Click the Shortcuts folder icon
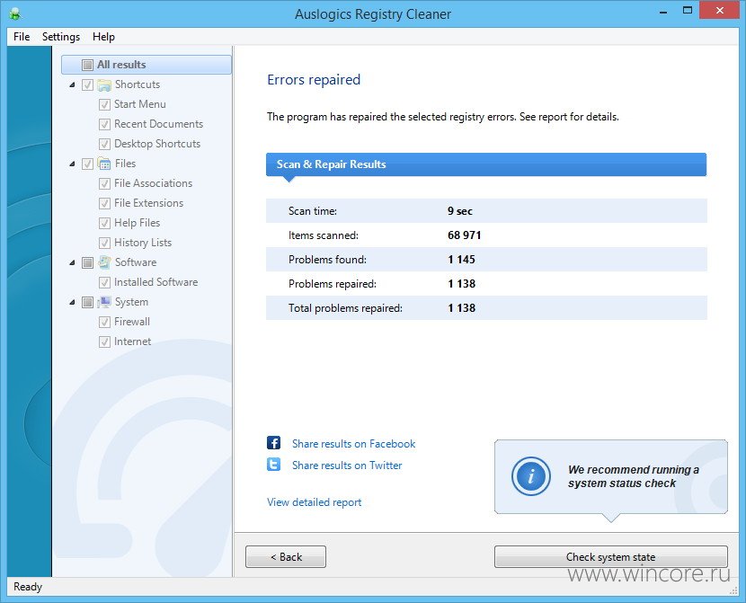Screen dimensions: 746x603 tap(104, 84)
